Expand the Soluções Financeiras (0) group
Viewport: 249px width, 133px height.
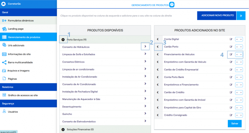click(63, 130)
